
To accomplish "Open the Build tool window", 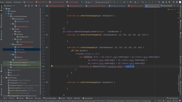I will tap(70, 98).
